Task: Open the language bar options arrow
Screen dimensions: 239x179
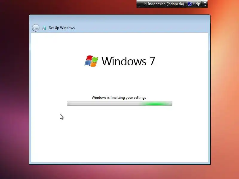Action: coord(205,6)
